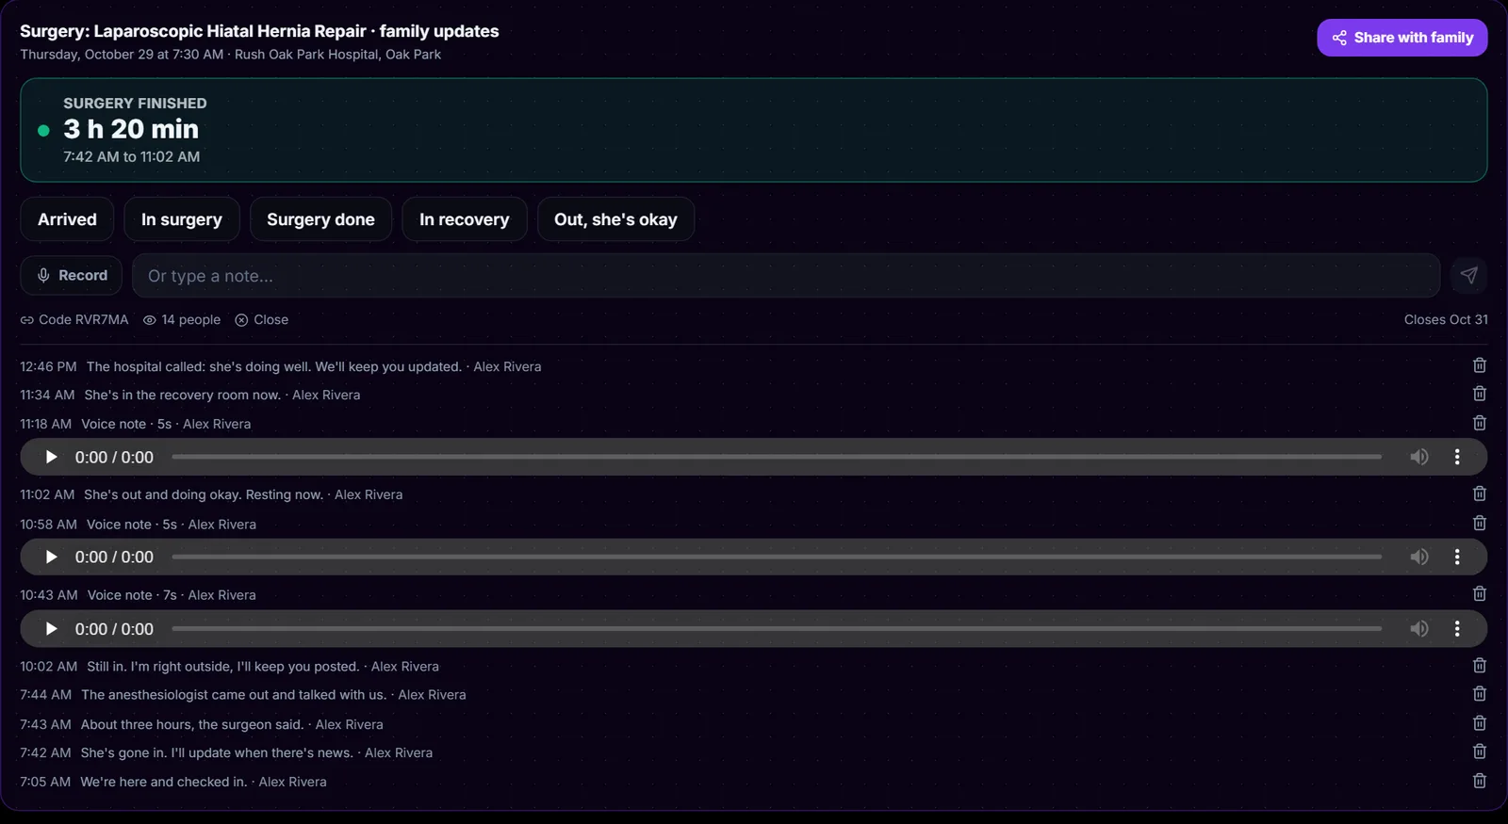Delete the 7:43 AM about three hours note
This screenshot has width=1508, height=824.
pyautogui.click(x=1480, y=723)
